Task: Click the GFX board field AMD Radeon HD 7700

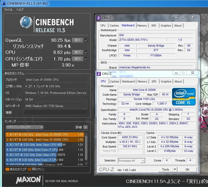Action: click(56, 106)
